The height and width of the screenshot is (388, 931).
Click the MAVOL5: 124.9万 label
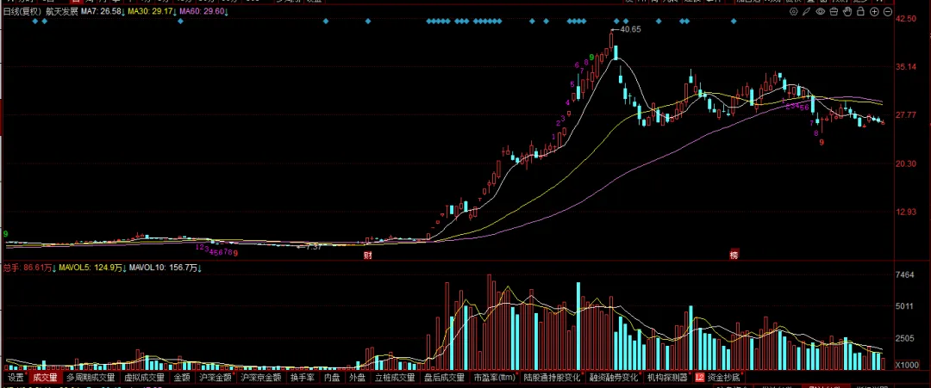pos(91,268)
